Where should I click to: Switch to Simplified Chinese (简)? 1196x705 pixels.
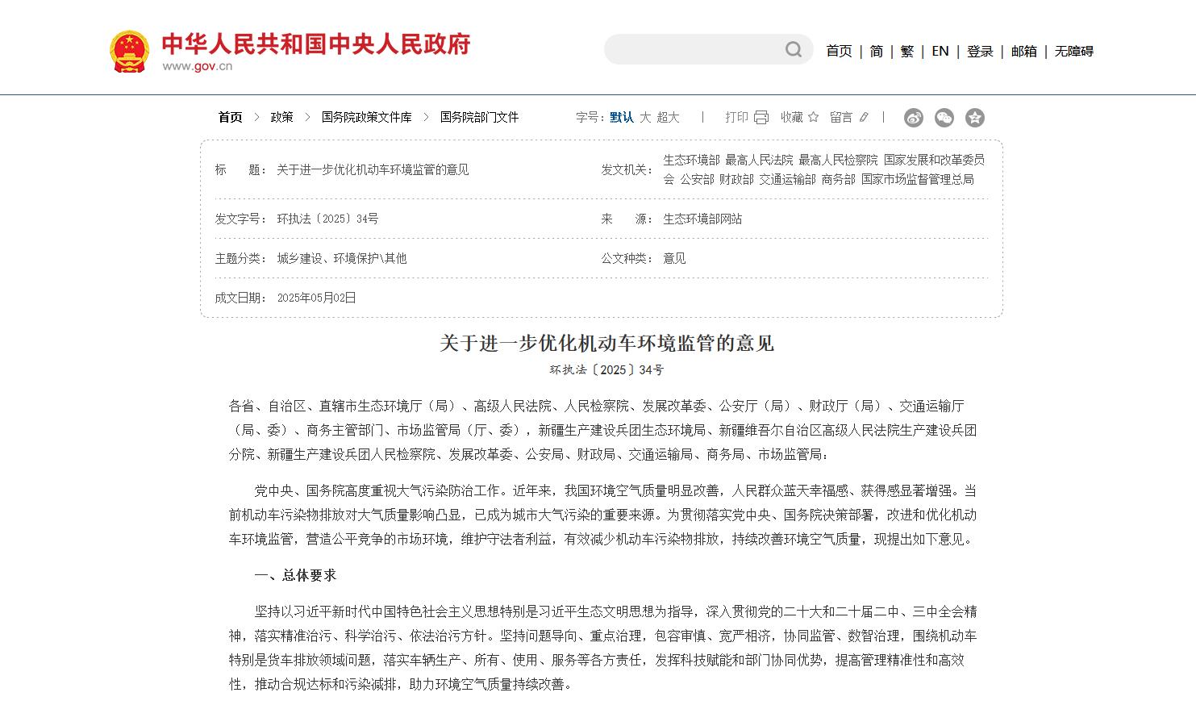(876, 52)
